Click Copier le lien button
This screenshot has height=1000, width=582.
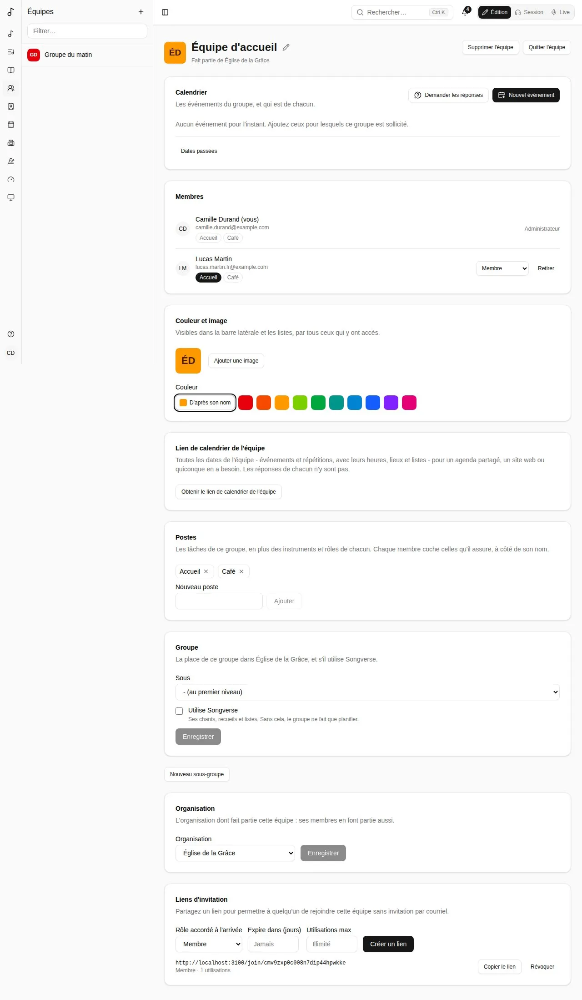[x=499, y=967]
